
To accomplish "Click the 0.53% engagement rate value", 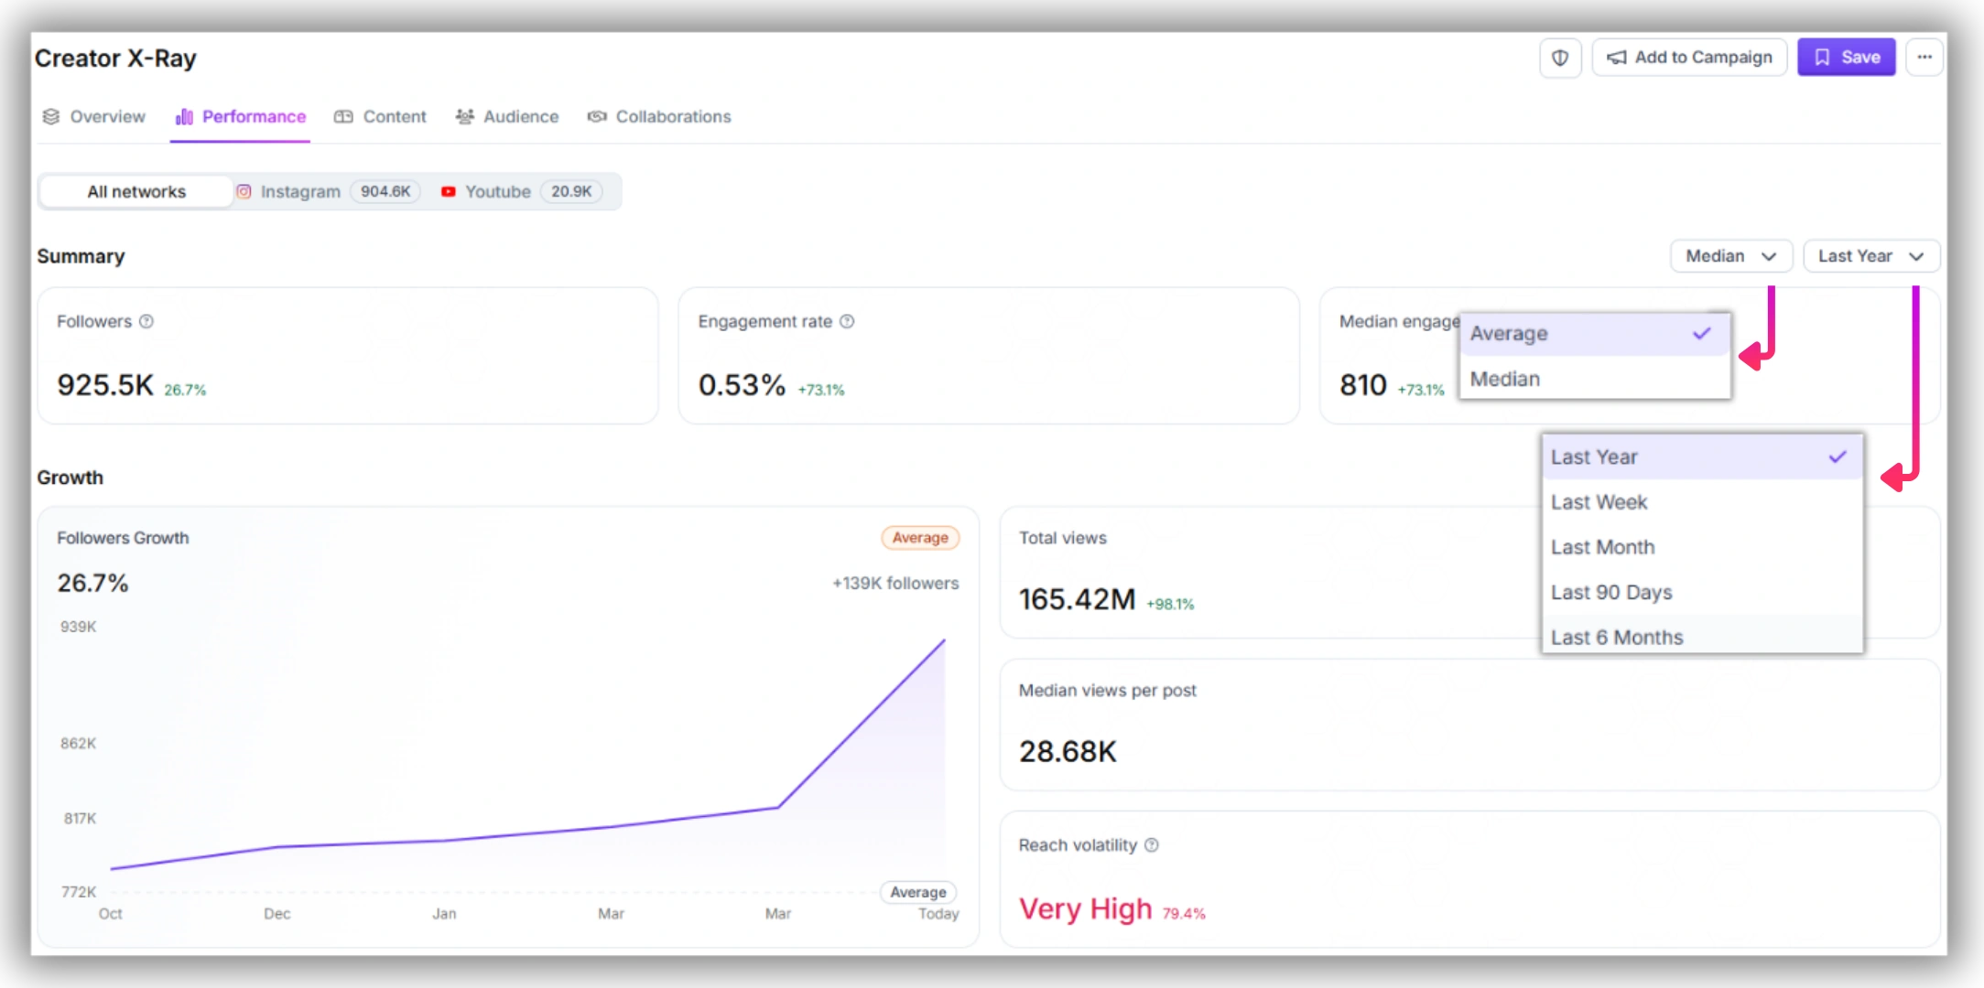I will point(742,385).
